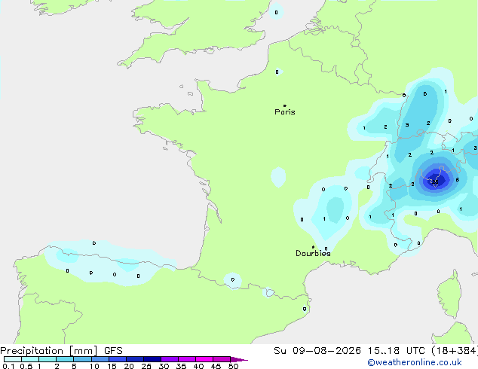This screenshot has height=369, width=478.
Task: Pick the purple legend swatch between 30 and 35
Action: [x=169, y=359]
